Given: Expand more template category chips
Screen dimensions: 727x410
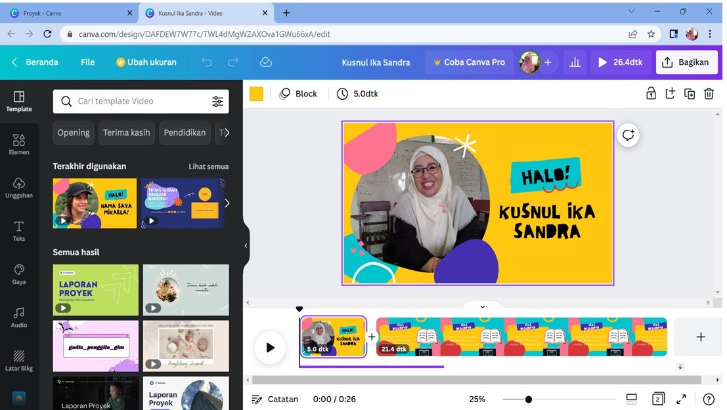Looking at the screenshot, I should (225, 133).
